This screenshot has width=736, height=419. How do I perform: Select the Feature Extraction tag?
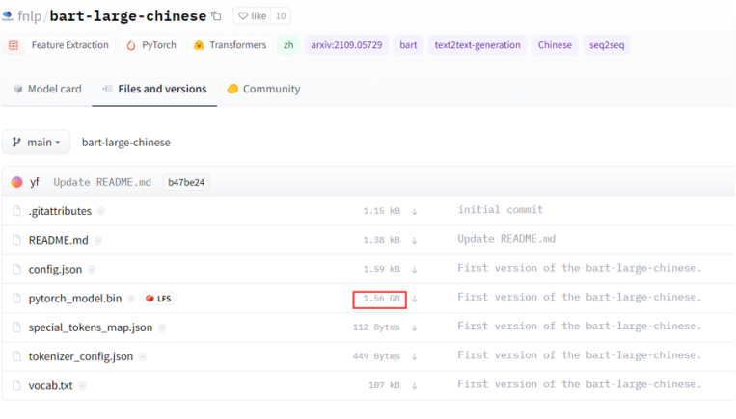[59, 45]
